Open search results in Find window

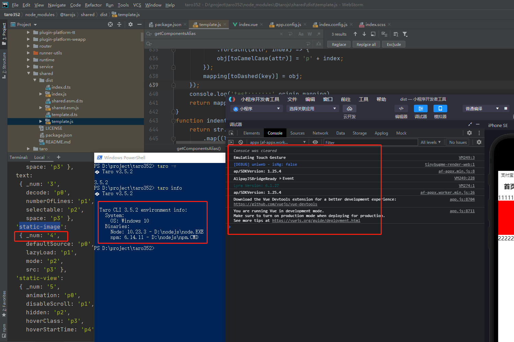373,34
